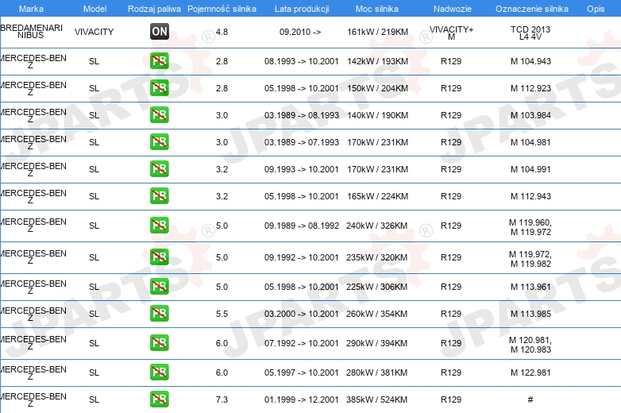This screenshot has width=621, height=413.
Task: Click engine codes M 119.960, M 119.972
Action: tap(530, 227)
